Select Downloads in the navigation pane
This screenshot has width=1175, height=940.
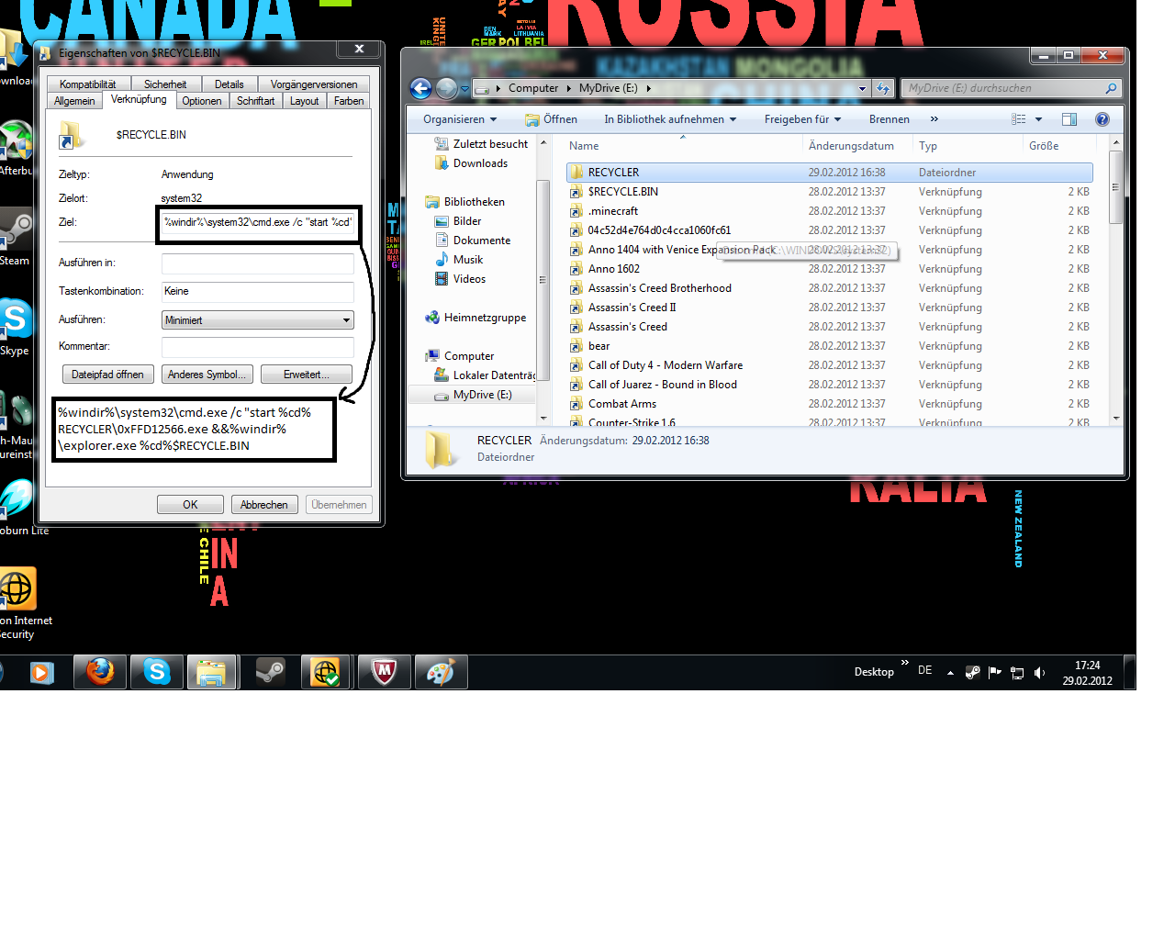(480, 163)
